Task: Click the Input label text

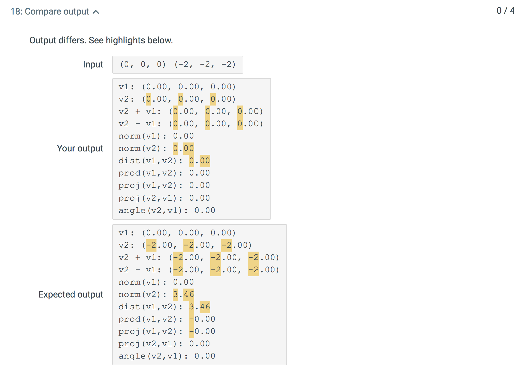Action: (93, 64)
